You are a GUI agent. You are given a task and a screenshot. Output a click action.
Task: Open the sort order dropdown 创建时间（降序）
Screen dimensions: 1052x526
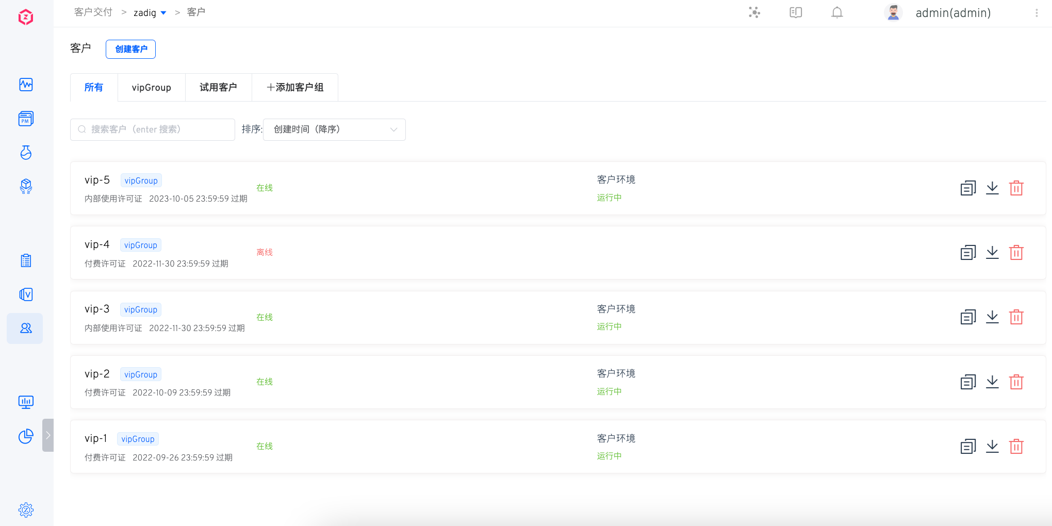(x=334, y=129)
